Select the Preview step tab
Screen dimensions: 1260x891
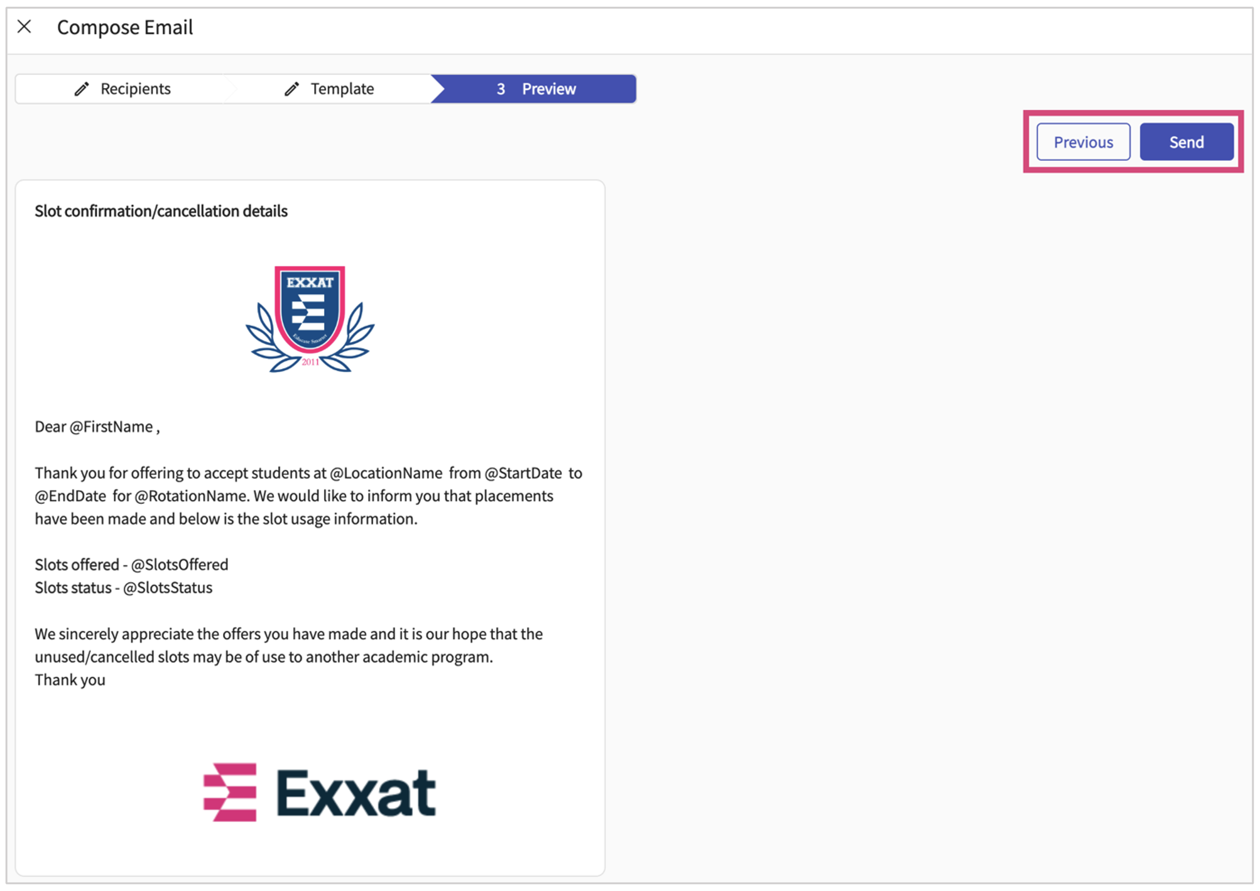click(x=534, y=89)
